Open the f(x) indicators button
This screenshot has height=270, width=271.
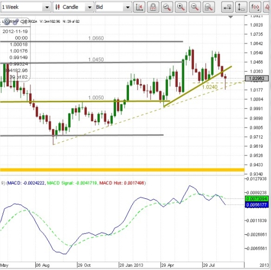(x=255, y=7)
